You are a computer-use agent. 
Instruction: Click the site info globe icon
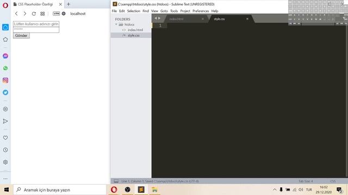point(64,14)
